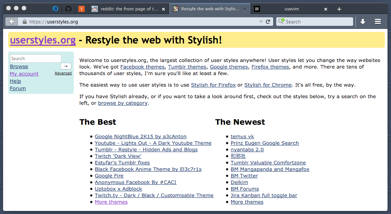Open Help in the sidebar
Screen dimensions: 391x214
tap(15, 81)
